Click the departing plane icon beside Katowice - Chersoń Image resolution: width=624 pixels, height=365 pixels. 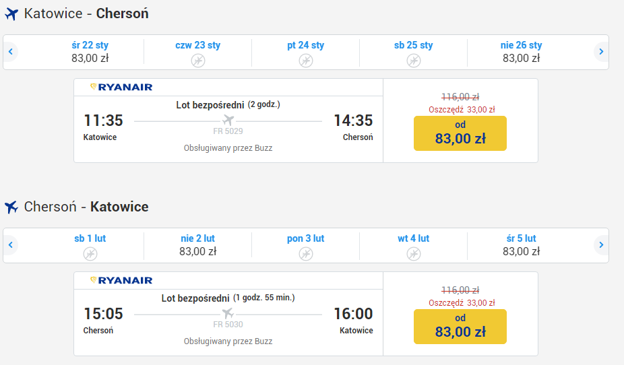click(x=11, y=14)
